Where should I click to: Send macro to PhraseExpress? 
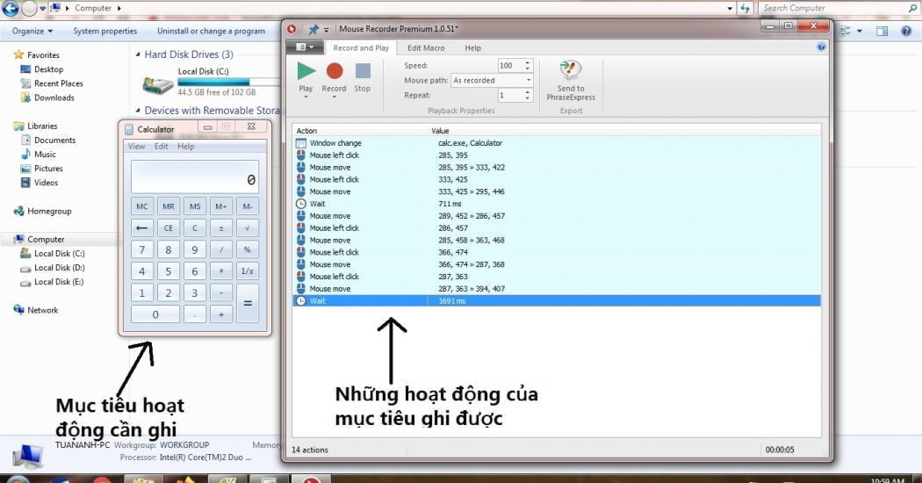pos(571,81)
